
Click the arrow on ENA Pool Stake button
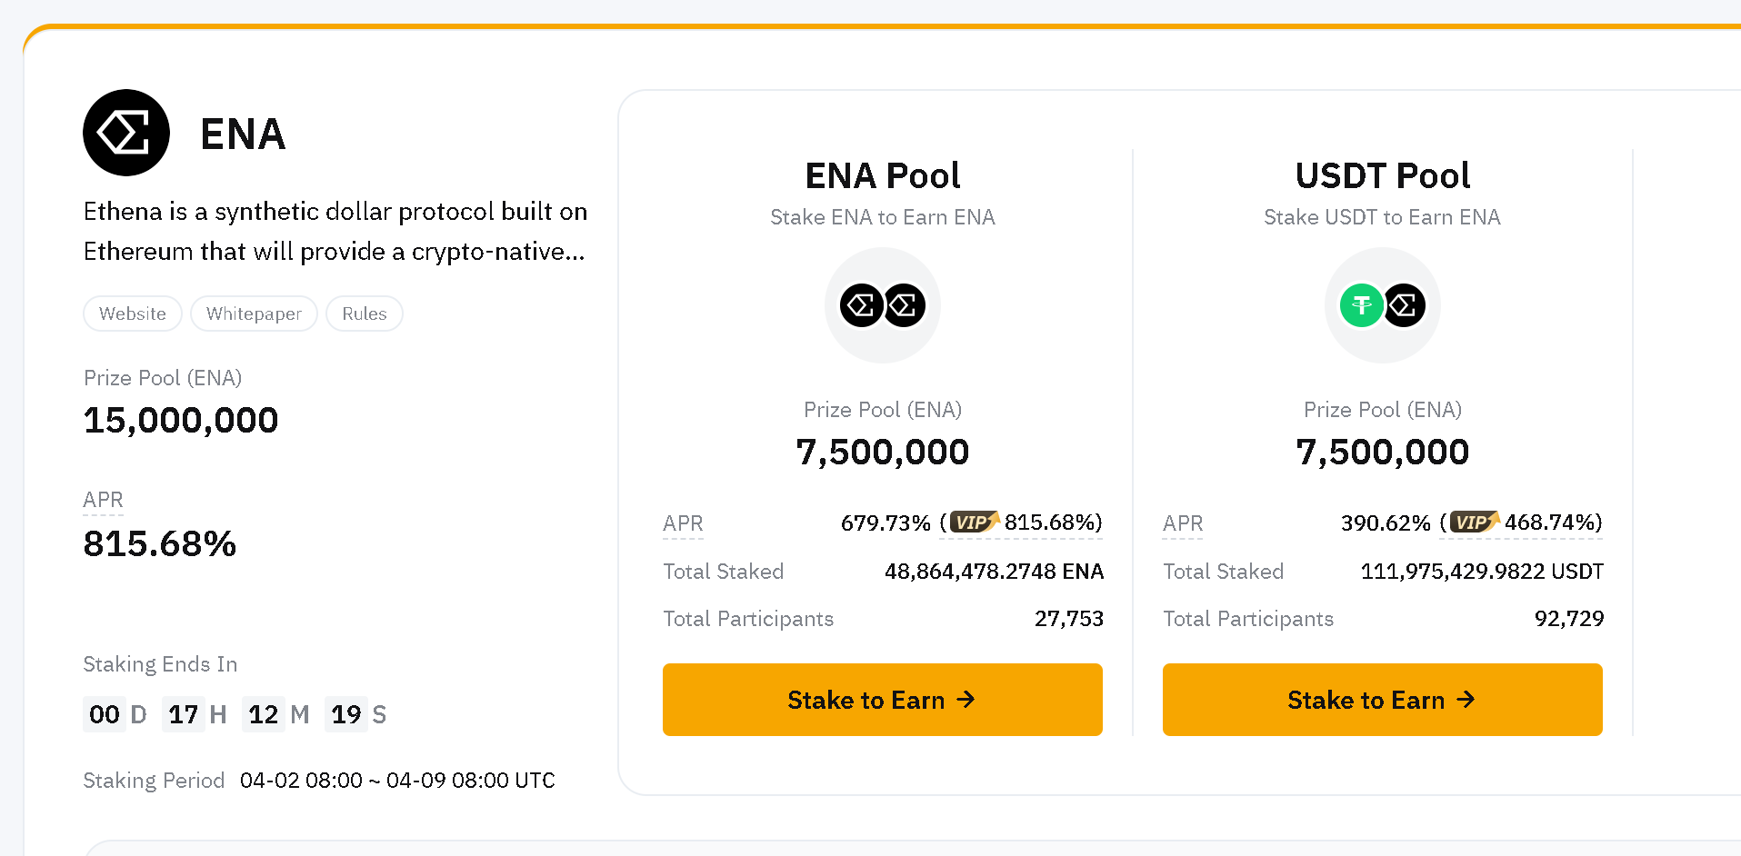tap(966, 699)
